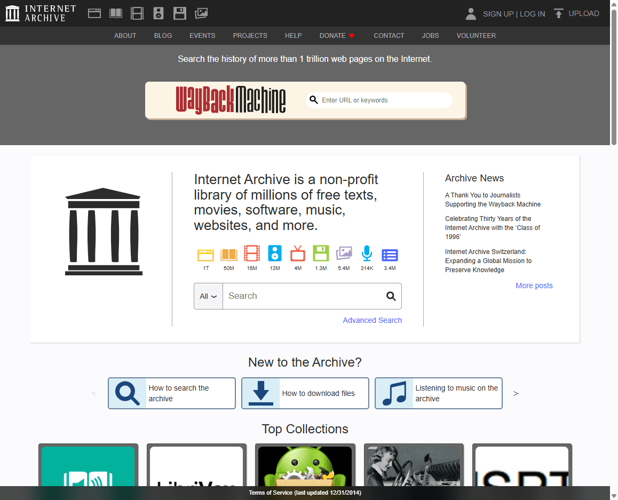Screen dimensions: 618x500
Task: Click the upload arrow icon
Action: (558, 14)
